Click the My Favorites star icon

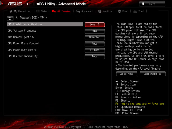(11, 11)
